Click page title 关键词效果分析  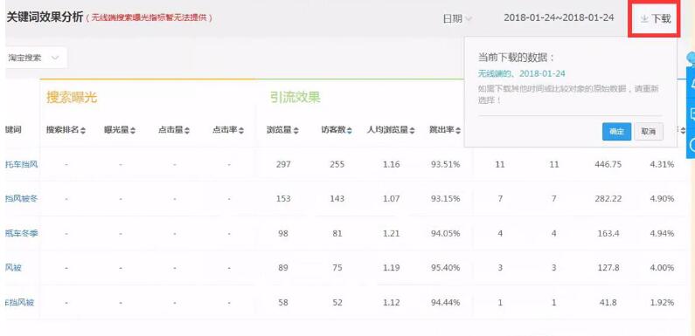[x=45, y=17]
